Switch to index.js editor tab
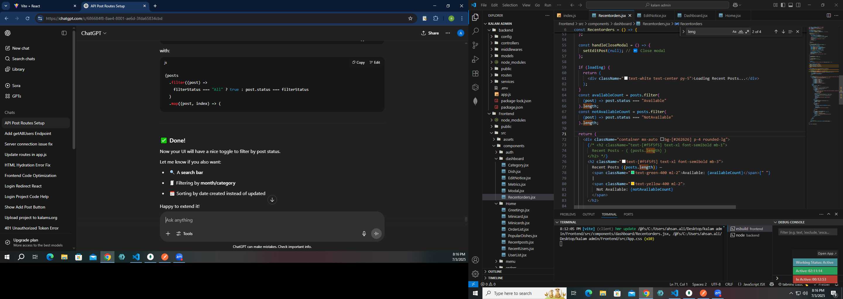 click(x=570, y=16)
